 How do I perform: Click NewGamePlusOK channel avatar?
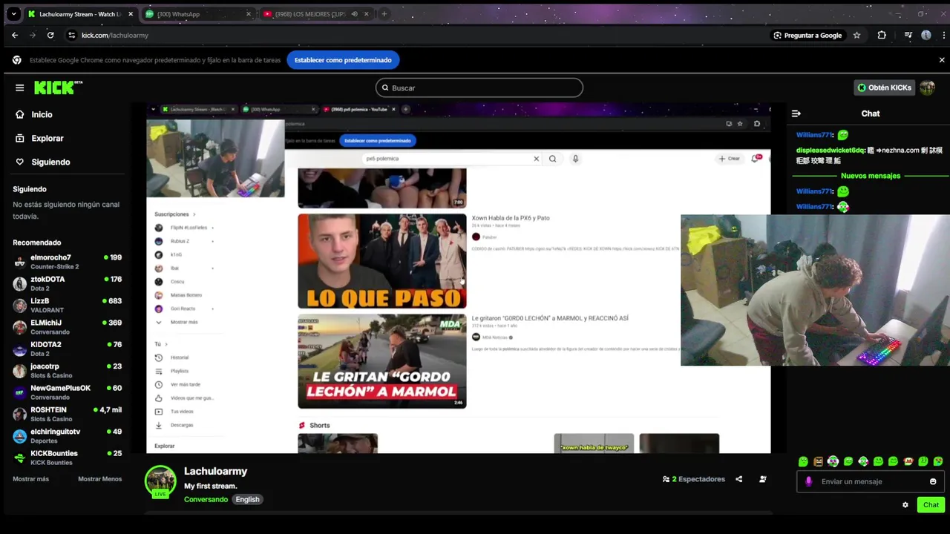pyautogui.click(x=20, y=392)
